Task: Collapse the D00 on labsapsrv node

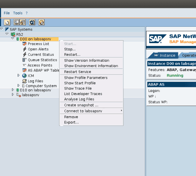Action: [13, 38]
